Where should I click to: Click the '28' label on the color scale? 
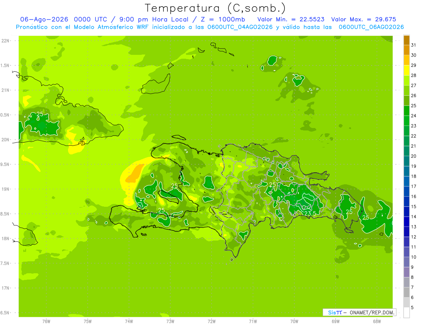point(413,75)
